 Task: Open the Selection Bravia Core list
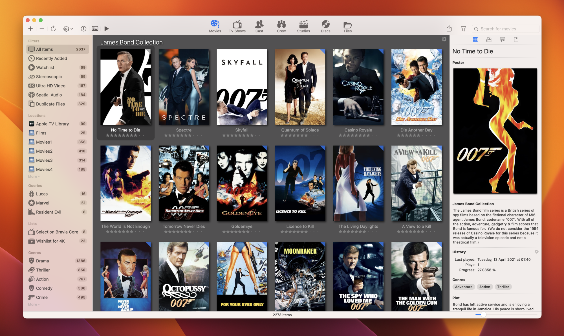(x=58, y=232)
